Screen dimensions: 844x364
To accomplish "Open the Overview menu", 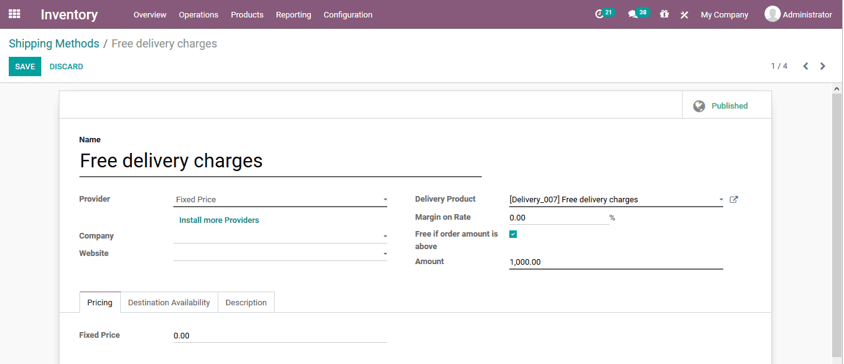I will [150, 14].
